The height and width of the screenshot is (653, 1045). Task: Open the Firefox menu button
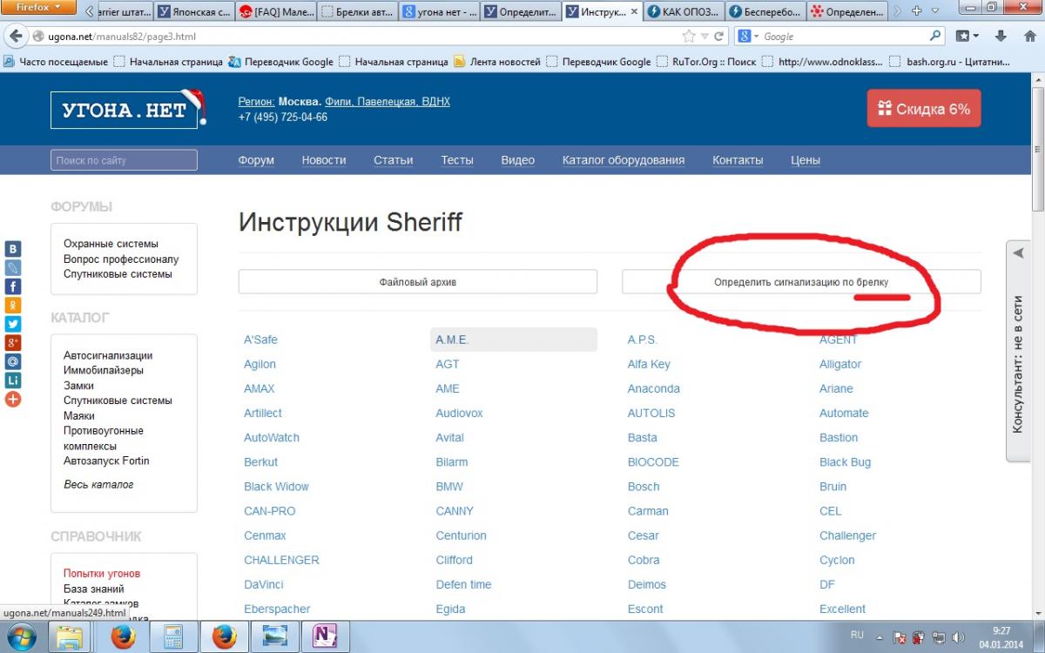click(x=40, y=8)
